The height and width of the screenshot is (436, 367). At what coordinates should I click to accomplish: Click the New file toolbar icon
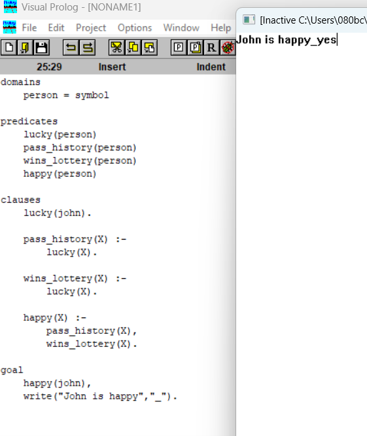[9, 48]
